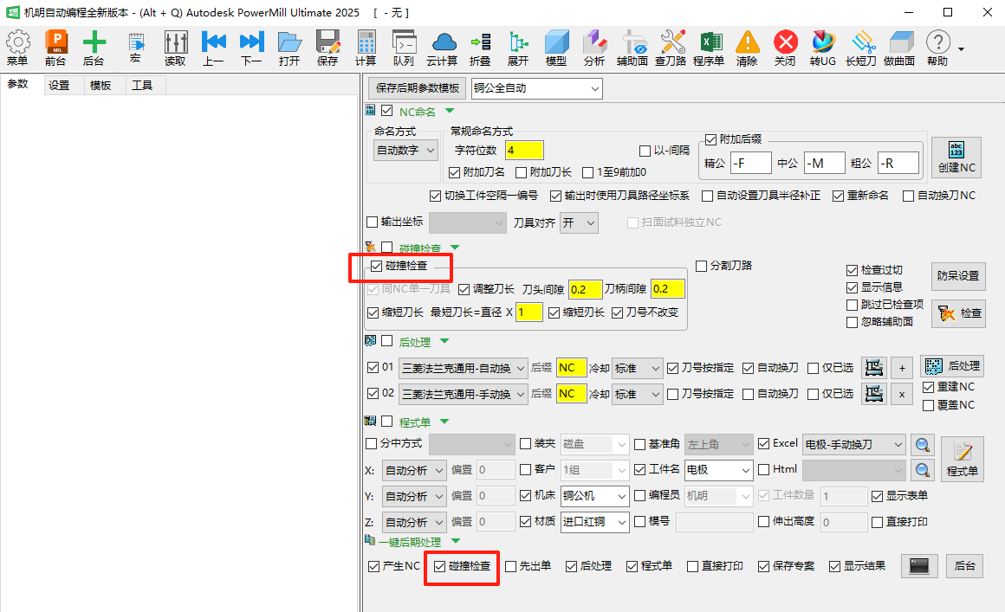Uncheck the 产生NC checkbox
This screenshot has height=612, width=1005.
click(373, 566)
